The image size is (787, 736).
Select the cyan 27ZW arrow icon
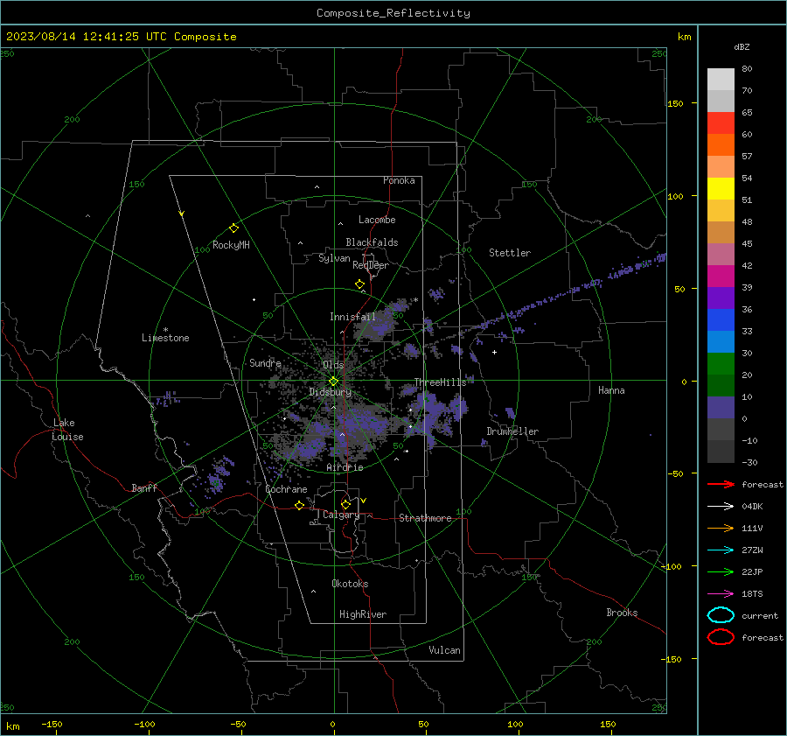coord(721,550)
